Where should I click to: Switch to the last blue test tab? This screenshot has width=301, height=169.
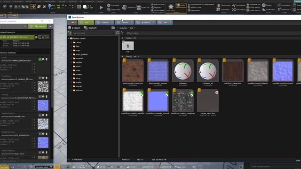(165, 23)
